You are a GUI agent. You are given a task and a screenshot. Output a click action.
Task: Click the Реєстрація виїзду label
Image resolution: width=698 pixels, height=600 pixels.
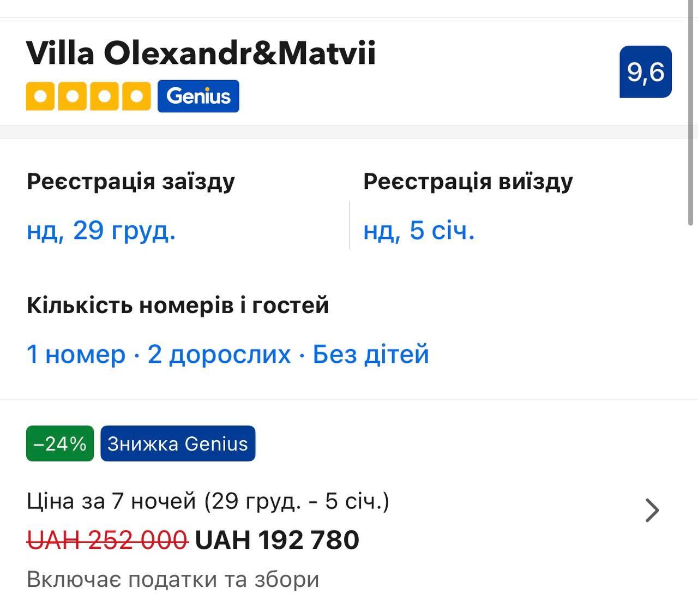(468, 182)
